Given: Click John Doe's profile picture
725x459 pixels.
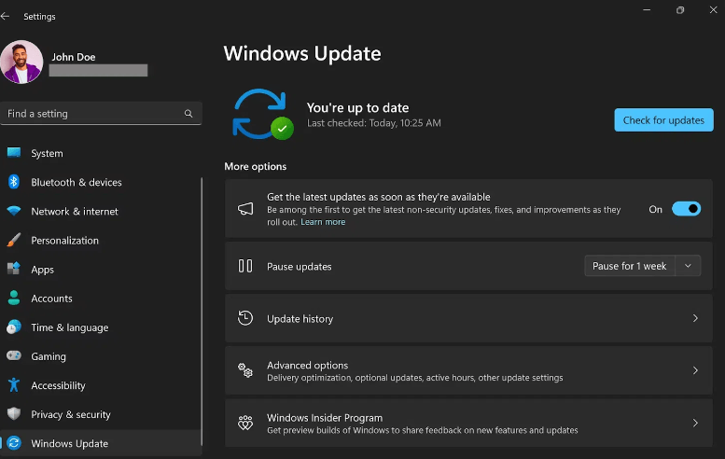Looking at the screenshot, I should (x=21, y=62).
